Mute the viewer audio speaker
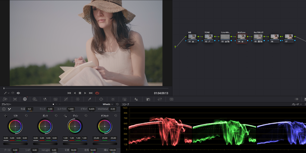The image size is (306, 153). click(x=18, y=93)
